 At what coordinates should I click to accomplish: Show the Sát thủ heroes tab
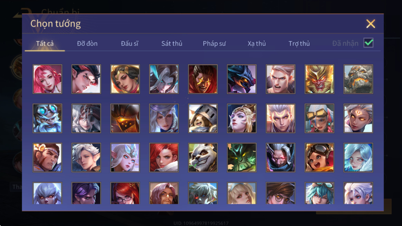coord(172,43)
